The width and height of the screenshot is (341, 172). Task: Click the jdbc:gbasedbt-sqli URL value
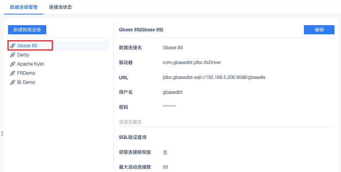coord(214,77)
